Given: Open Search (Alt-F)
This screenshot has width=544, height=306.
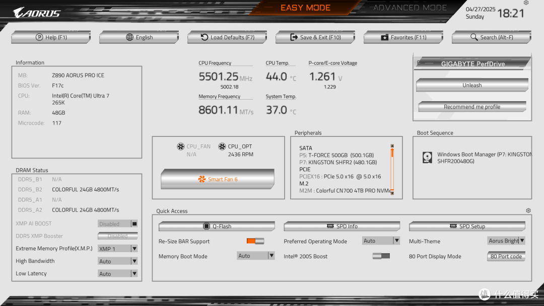Looking at the screenshot, I should coord(492,37).
